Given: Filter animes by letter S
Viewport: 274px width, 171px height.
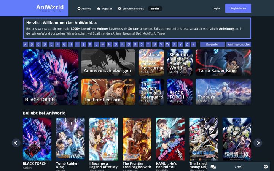Looking at the screenshot, I should point(142,44).
